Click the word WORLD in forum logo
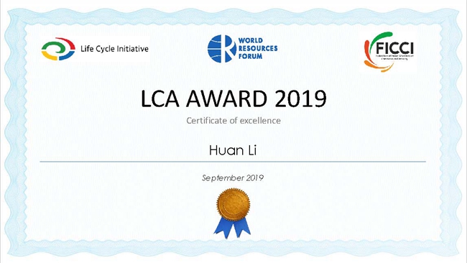 point(251,40)
